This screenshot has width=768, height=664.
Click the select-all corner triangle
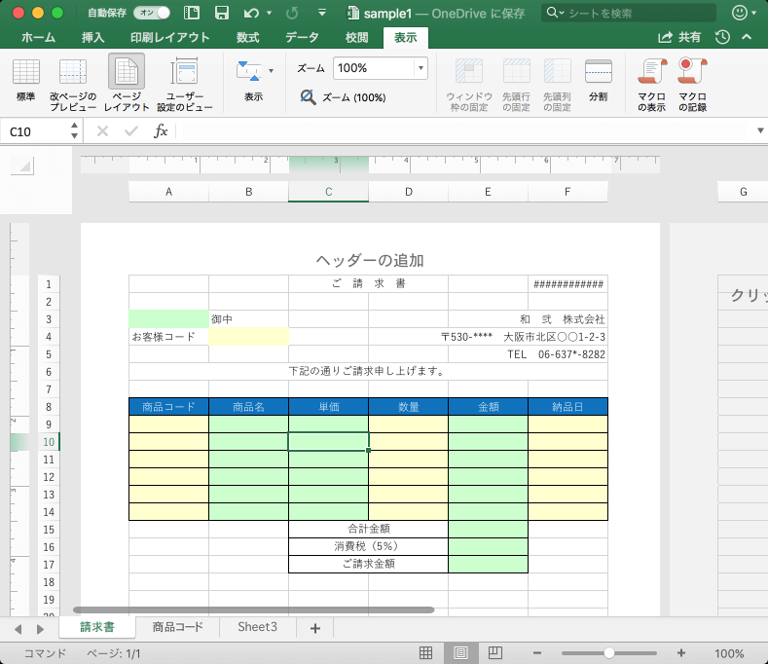[22, 166]
